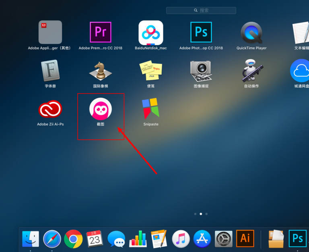Open Pages from the Dock
Viewport: 309px width, 252px height.
[x=159, y=239]
